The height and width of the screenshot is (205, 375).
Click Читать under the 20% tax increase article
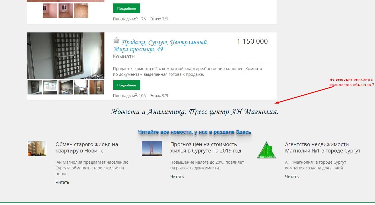pos(177,177)
